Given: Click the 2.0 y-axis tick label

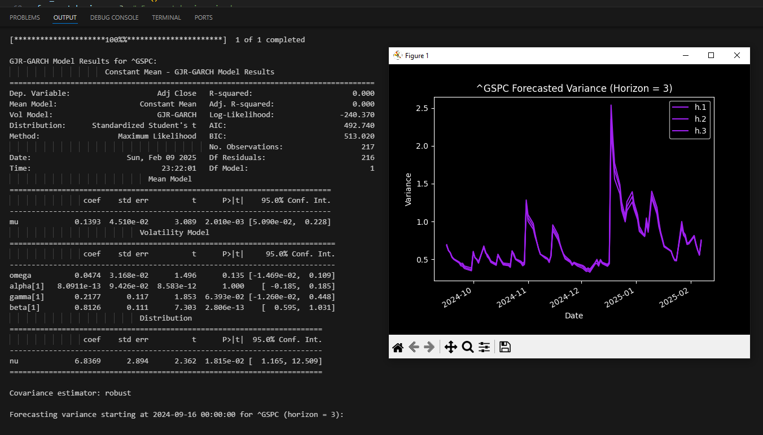Looking at the screenshot, I should coord(423,146).
